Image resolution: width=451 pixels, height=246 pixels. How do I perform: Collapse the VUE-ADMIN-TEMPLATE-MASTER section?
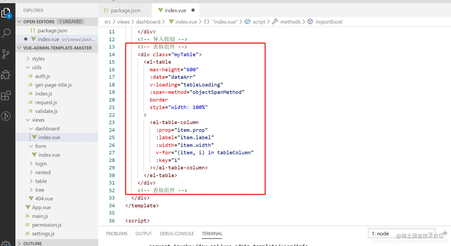coord(20,48)
